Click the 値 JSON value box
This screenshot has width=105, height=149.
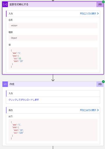tap(53, 58)
